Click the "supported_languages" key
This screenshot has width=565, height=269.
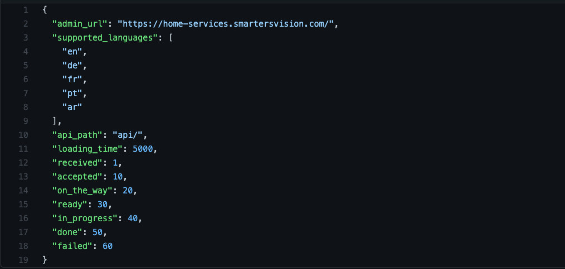[x=103, y=38]
